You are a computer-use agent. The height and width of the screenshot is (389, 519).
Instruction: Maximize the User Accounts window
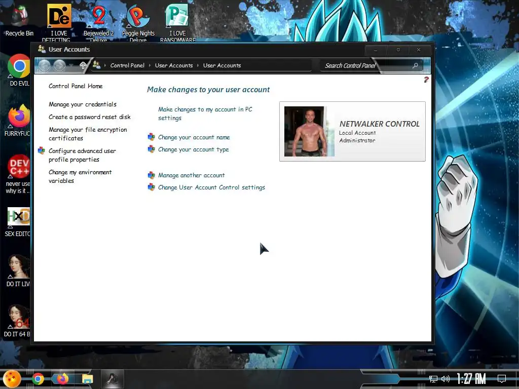[x=398, y=50]
